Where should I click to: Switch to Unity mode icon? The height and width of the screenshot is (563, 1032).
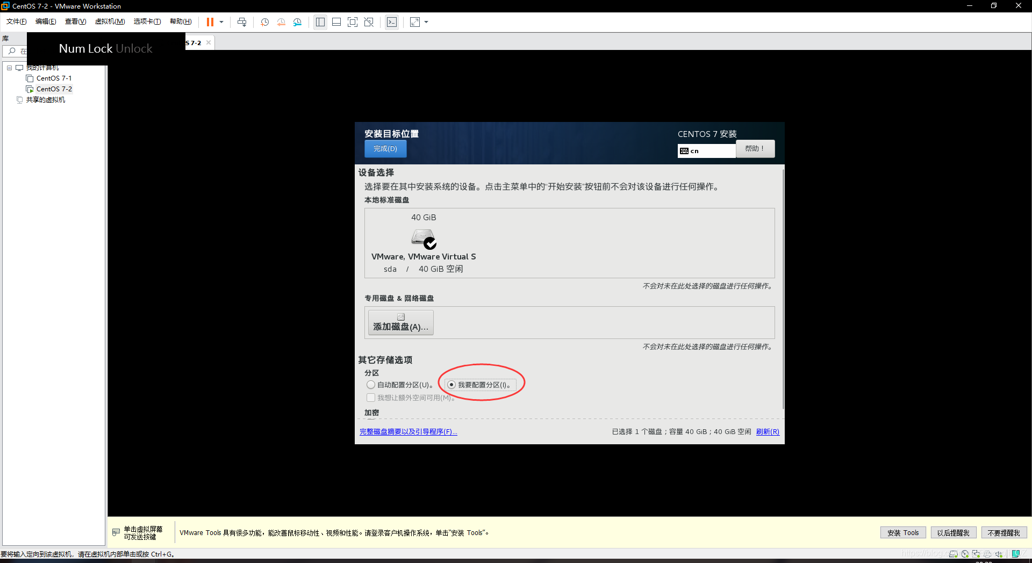click(x=369, y=22)
